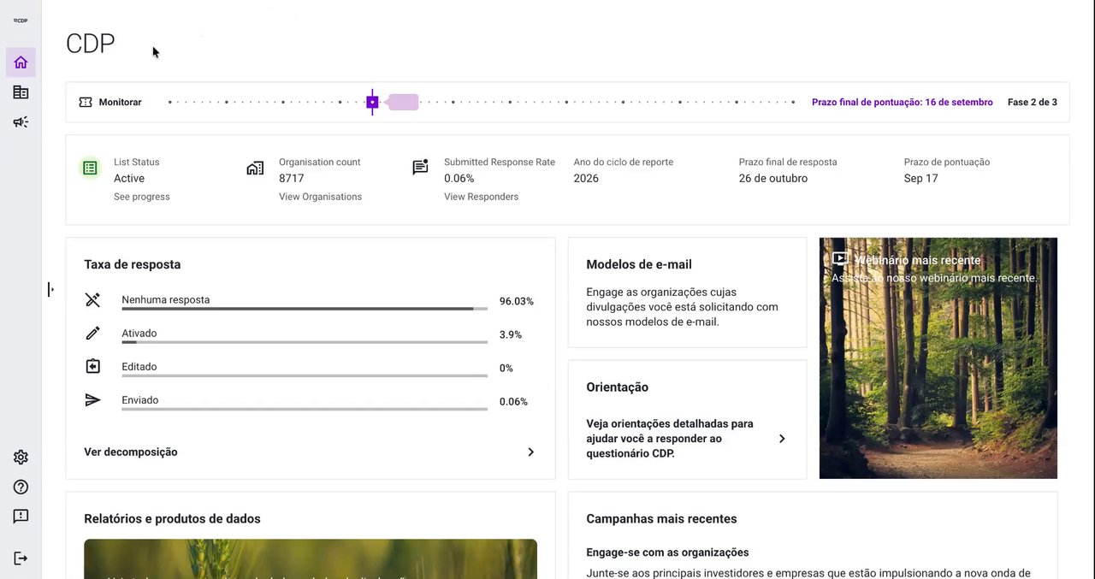Screen dimensions: 1095x579
Task: Click the logout icon in sidebar
Action: coord(21,558)
